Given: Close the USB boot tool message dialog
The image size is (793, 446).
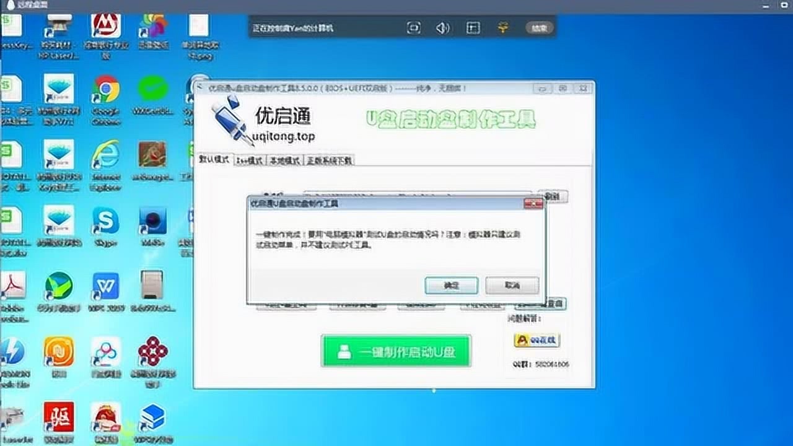Looking at the screenshot, I should (533, 204).
